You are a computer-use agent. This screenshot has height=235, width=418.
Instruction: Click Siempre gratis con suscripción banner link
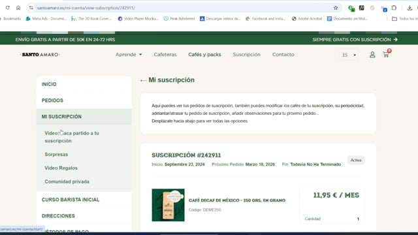coord(355,40)
